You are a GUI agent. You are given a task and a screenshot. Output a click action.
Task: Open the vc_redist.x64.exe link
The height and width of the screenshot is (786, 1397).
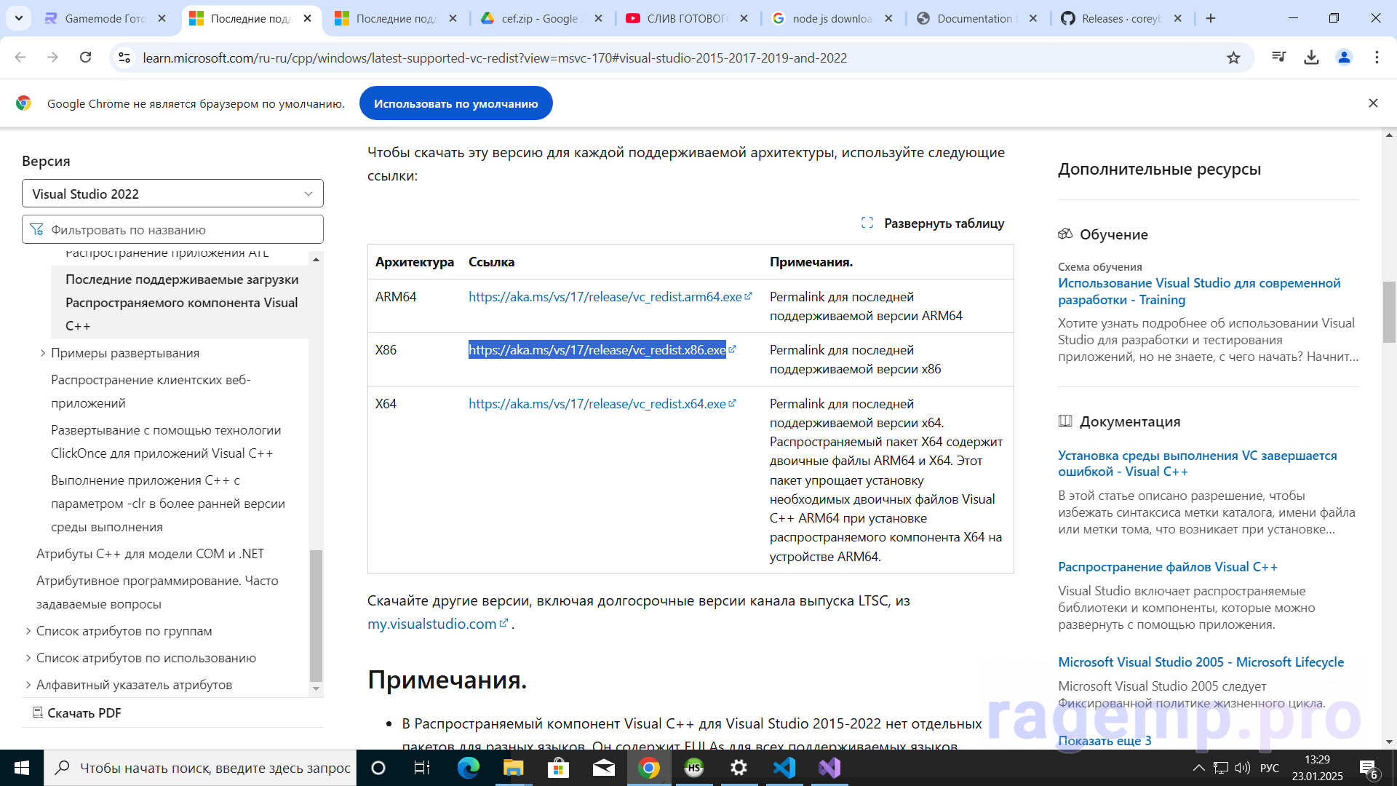coord(597,404)
